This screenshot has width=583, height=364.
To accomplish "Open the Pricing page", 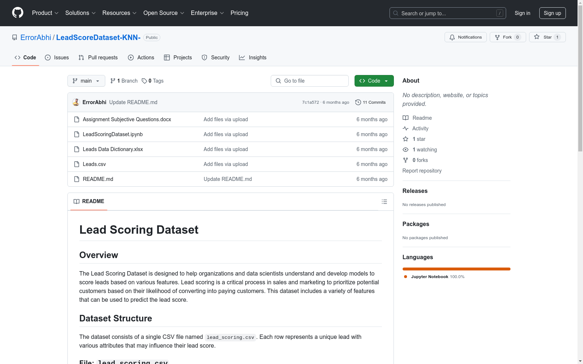I will (239, 13).
